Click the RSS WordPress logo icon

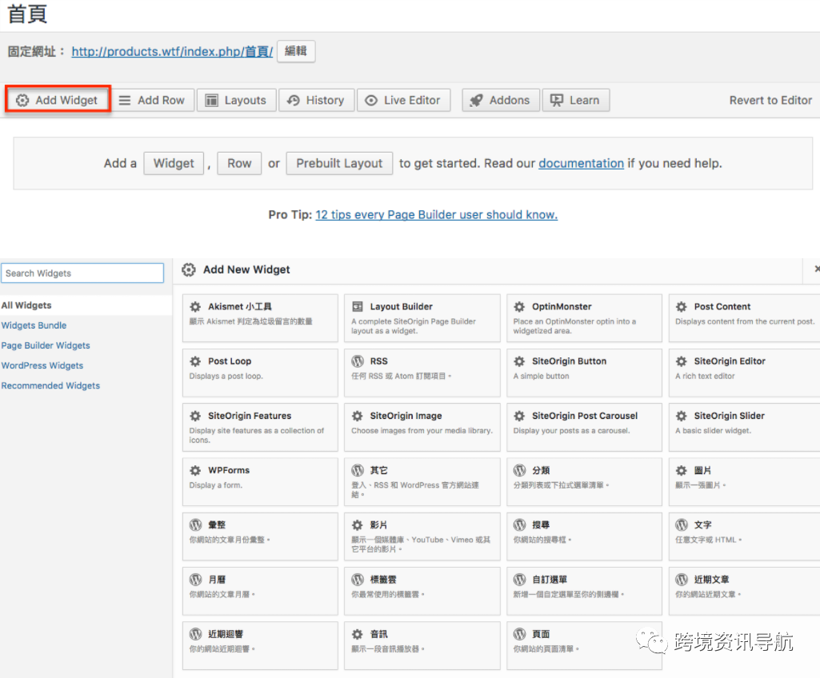coord(357,361)
